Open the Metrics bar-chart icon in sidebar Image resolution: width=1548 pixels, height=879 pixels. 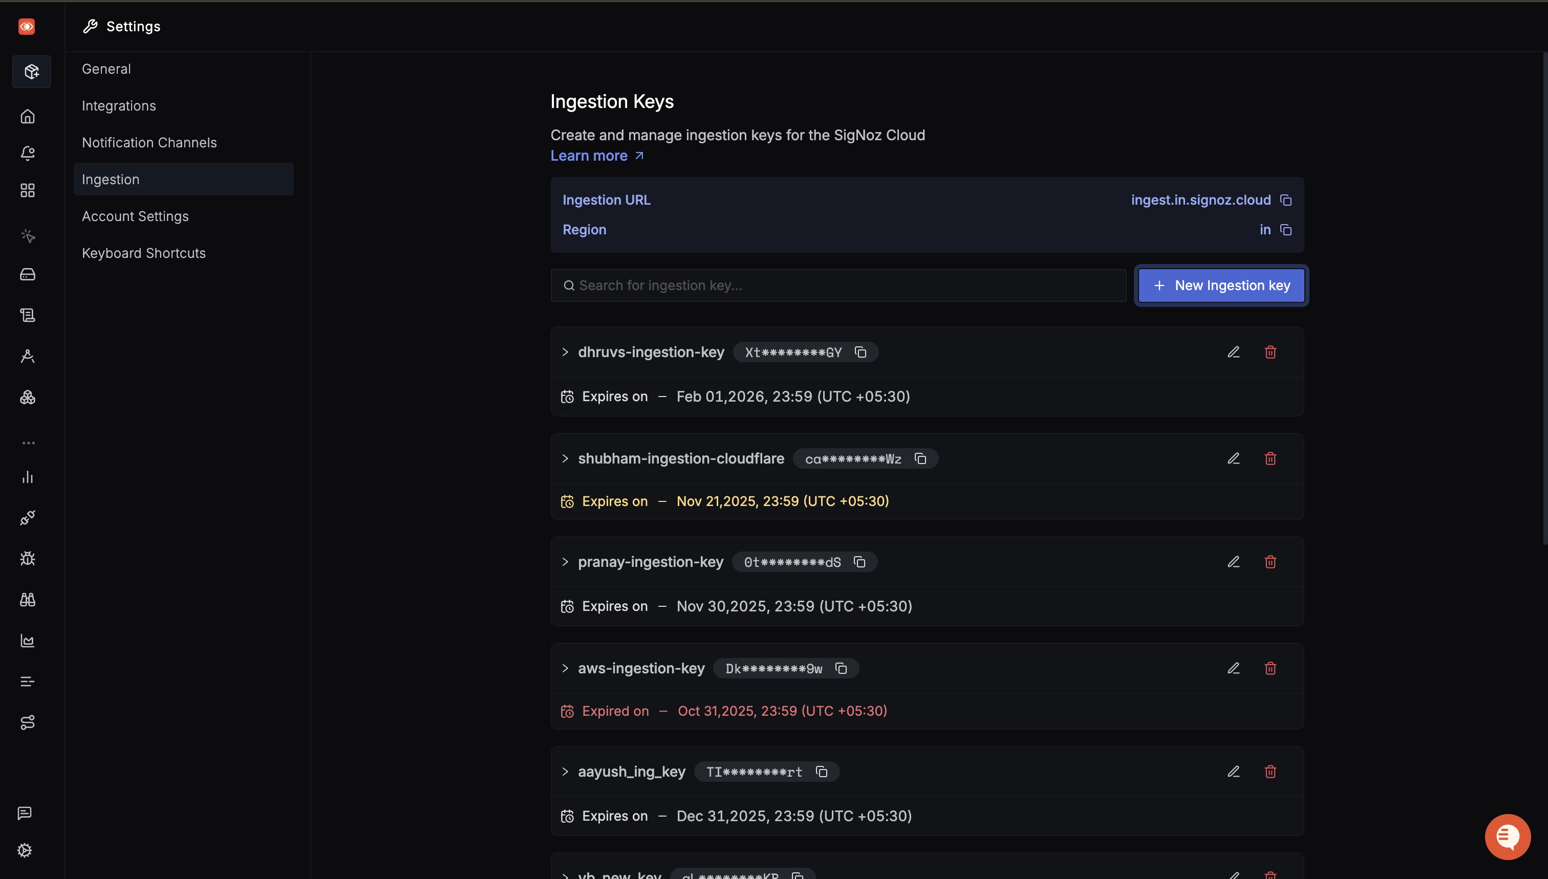point(28,477)
